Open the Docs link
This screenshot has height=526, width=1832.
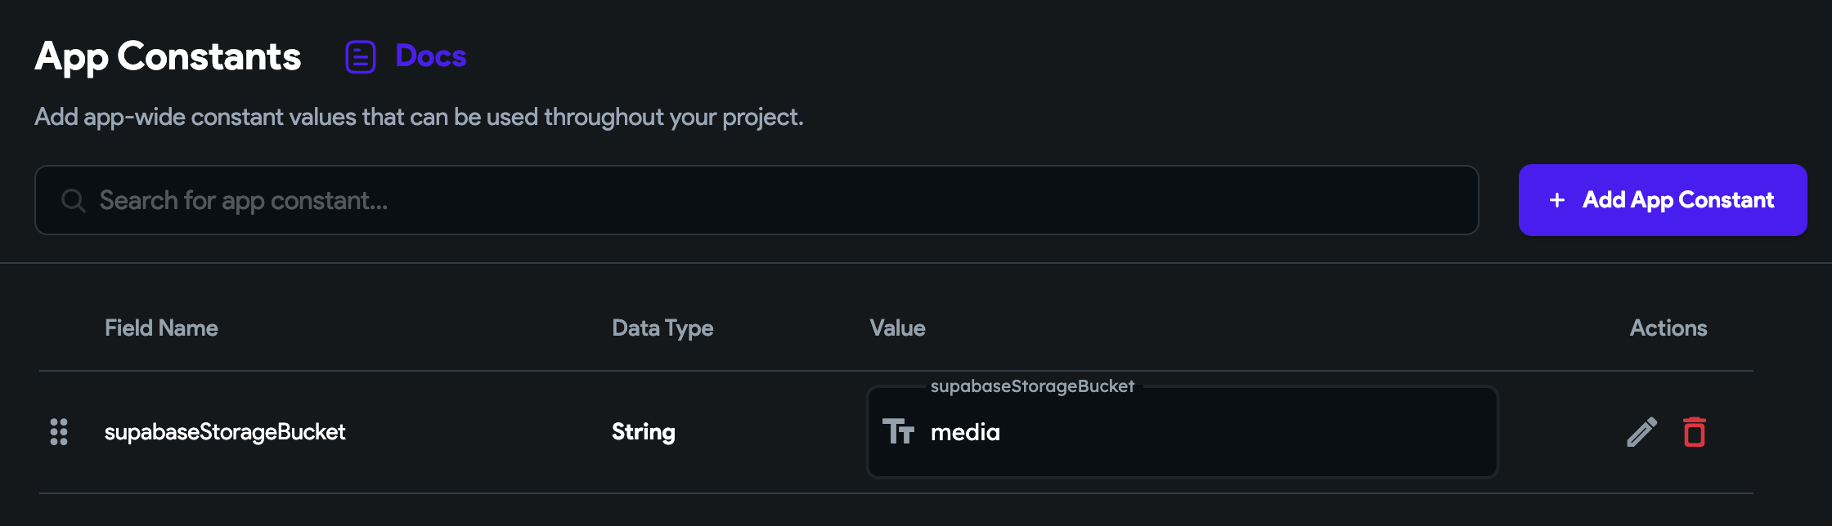(430, 56)
